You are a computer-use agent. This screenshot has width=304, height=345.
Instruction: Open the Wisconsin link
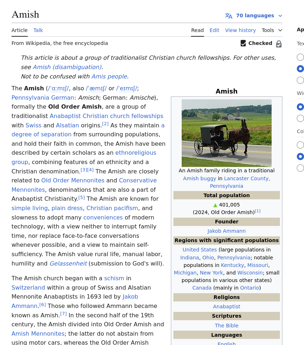tap(250, 273)
